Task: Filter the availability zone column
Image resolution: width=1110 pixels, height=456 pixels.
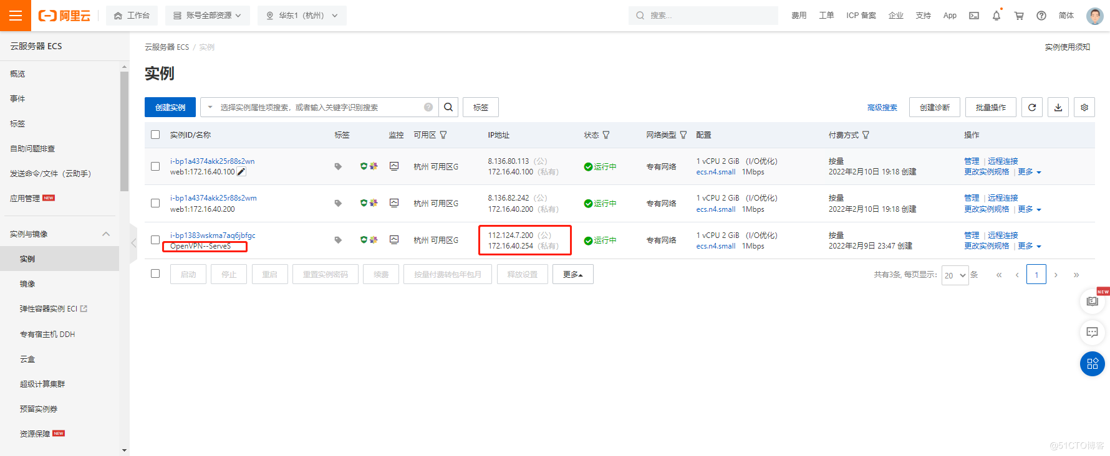Action: click(x=443, y=135)
